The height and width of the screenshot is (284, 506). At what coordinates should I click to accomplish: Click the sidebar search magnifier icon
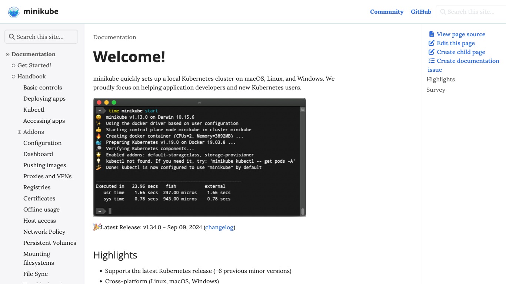(12, 37)
